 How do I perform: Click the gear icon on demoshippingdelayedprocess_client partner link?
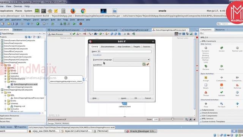point(66,78)
